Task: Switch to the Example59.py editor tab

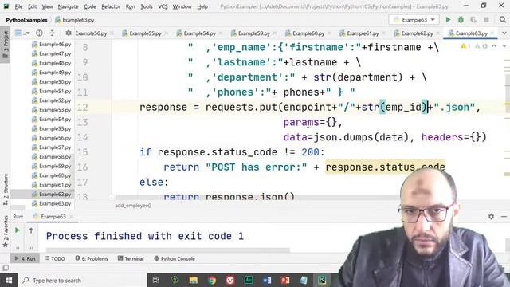Action: click(x=253, y=33)
